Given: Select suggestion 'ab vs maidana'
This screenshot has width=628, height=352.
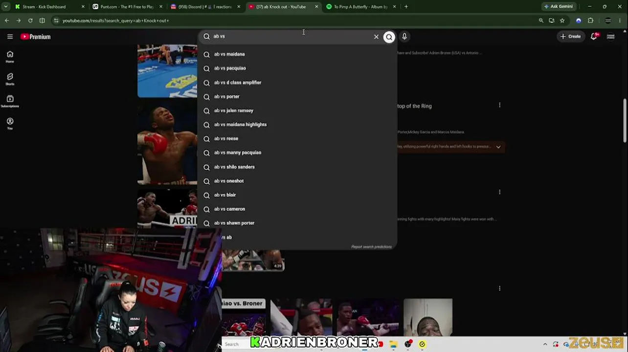Looking at the screenshot, I should [x=297, y=54].
